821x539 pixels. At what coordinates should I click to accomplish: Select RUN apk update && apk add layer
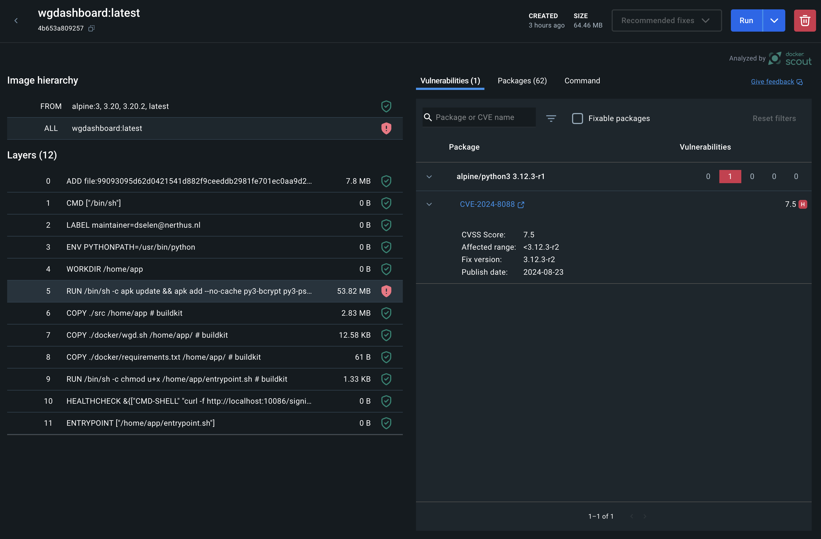click(x=205, y=291)
